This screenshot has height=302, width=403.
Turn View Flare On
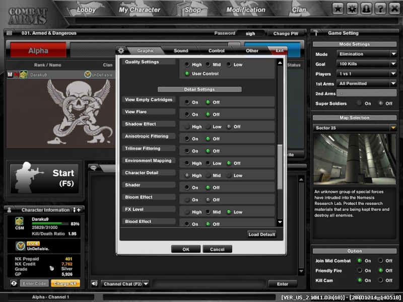point(187,114)
